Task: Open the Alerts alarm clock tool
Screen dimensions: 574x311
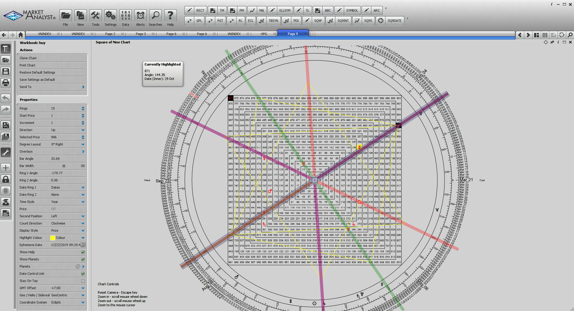Action: point(140,16)
